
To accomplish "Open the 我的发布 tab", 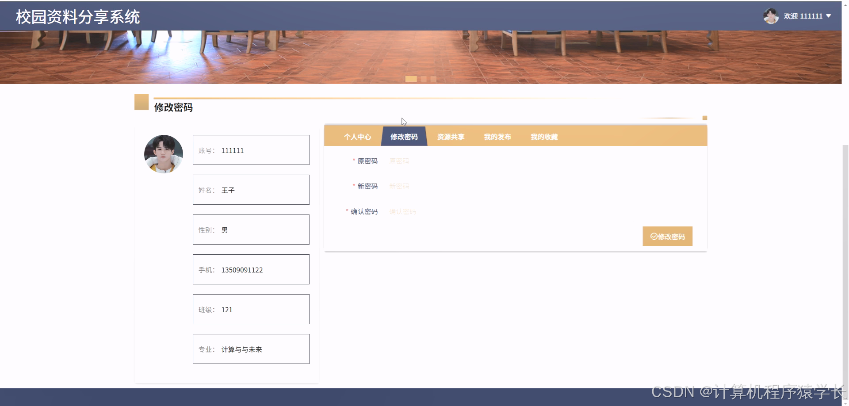I will 497,137.
